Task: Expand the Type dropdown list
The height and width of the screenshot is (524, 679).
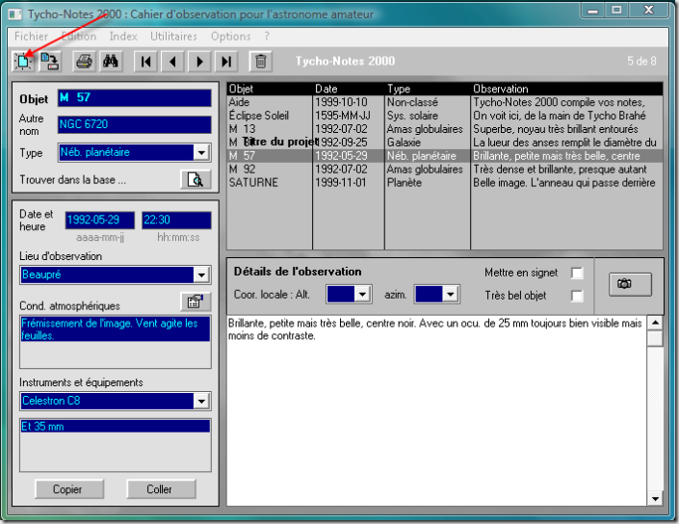Action: [201, 152]
